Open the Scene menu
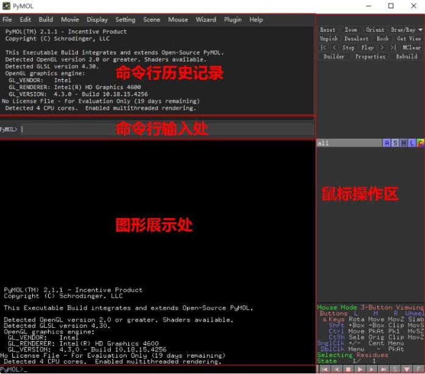 (152, 19)
